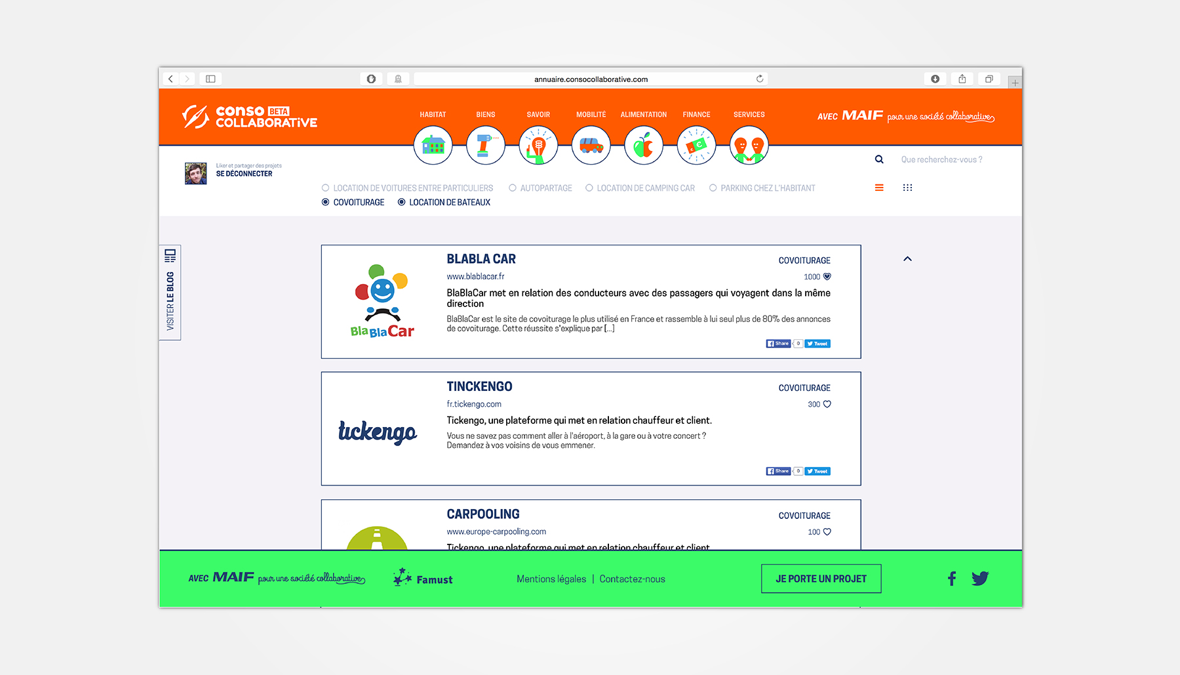Toggle the Covoiturage filter
The image size is (1180, 675).
(353, 203)
